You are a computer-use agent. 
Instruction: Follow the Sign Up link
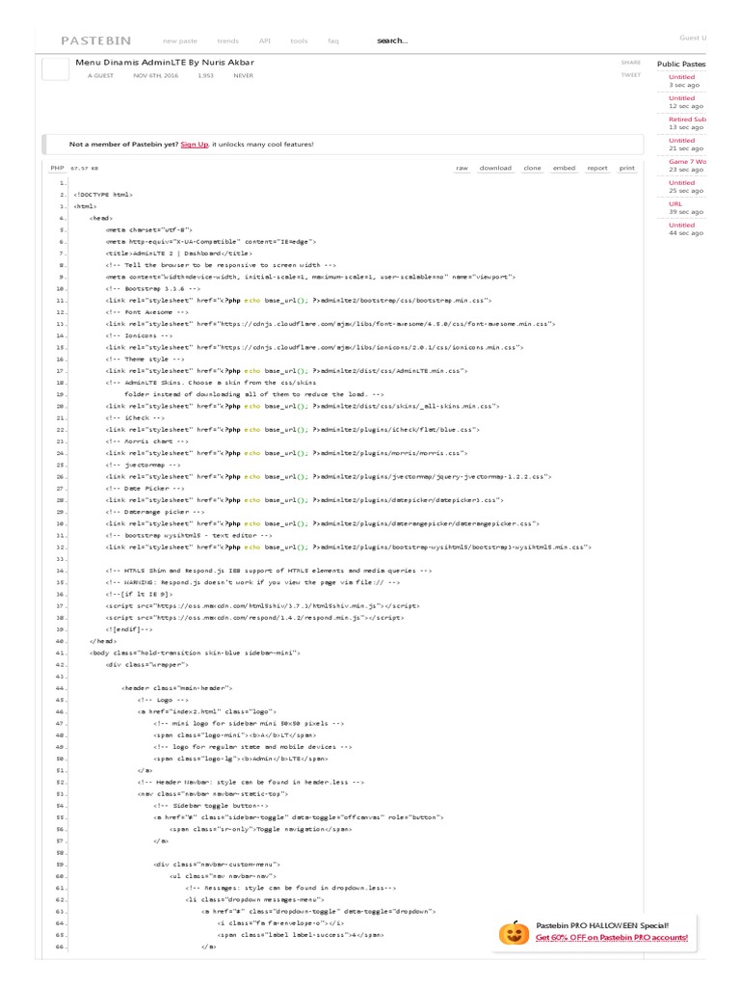[195, 145]
